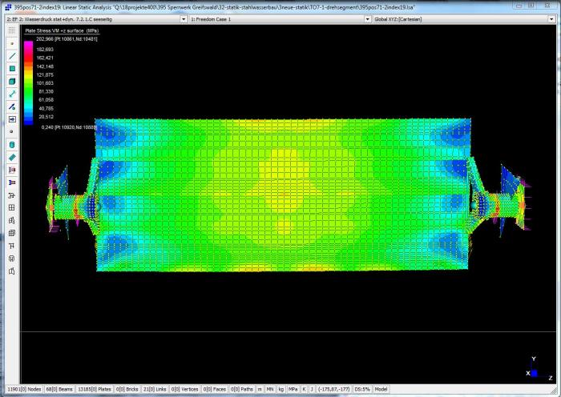Click the MPa unit in status bar
This screenshot has width=561, height=397.
293,390
